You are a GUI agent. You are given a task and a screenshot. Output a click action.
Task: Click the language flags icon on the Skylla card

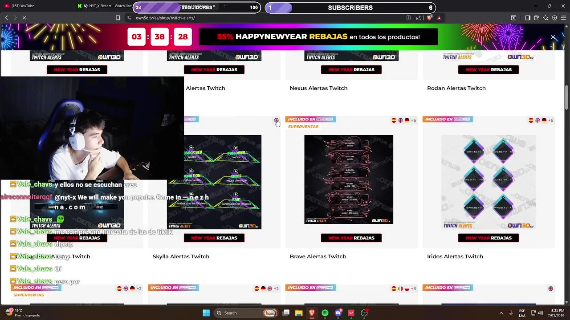click(x=276, y=120)
